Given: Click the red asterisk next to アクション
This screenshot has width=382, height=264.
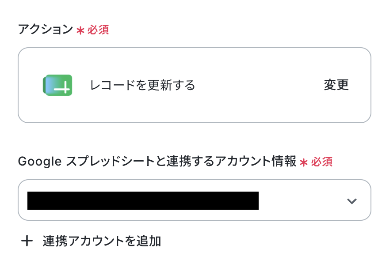Looking at the screenshot, I should (80, 30).
